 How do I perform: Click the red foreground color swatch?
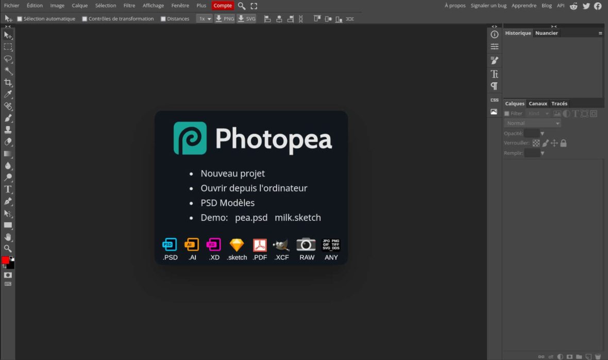pos(6,260)
